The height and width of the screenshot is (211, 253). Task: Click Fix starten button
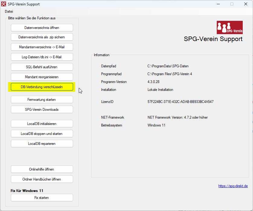click(42, 198)
